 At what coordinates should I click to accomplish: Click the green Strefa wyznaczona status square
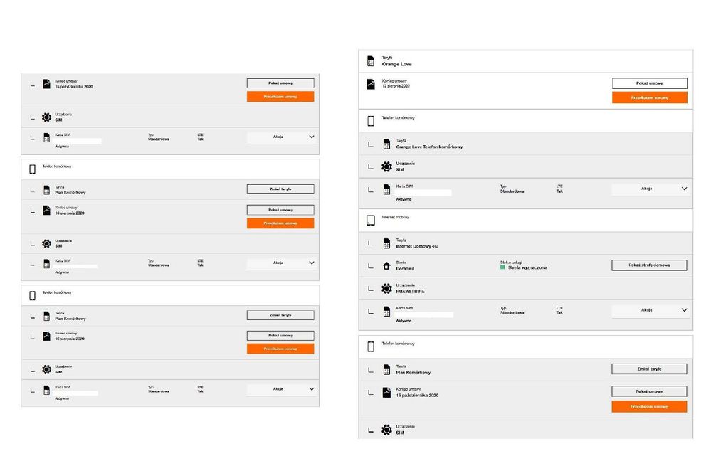[502, 267]
